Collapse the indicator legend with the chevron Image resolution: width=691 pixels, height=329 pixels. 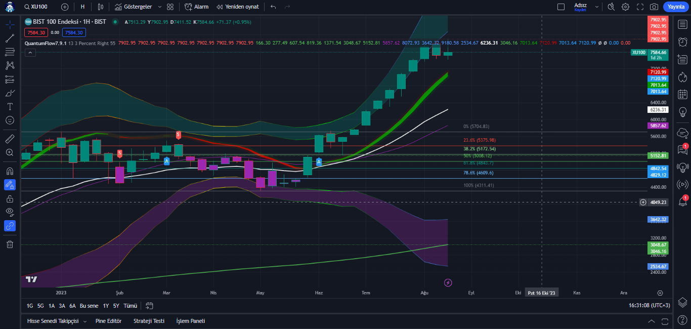point(30,53)
